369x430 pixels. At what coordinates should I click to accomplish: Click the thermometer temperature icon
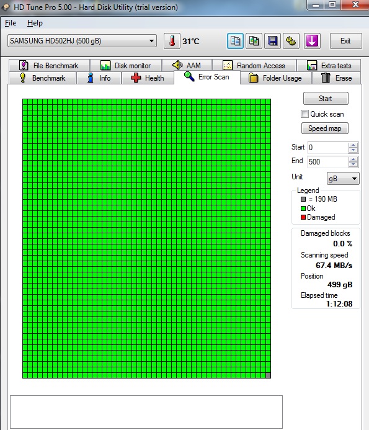[172, 41]
